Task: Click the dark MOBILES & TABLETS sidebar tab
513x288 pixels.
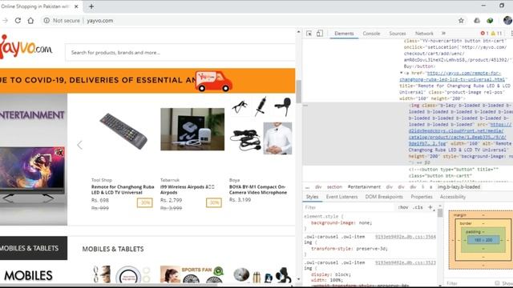Action: pos(34,248)
